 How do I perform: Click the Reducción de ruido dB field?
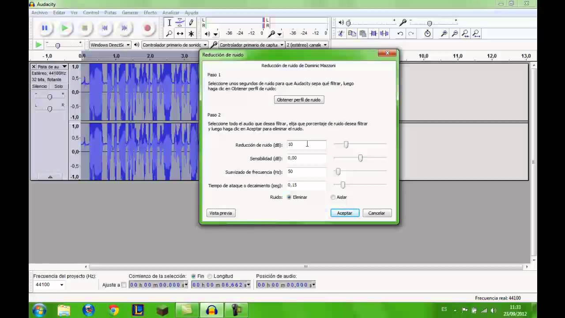306,144
